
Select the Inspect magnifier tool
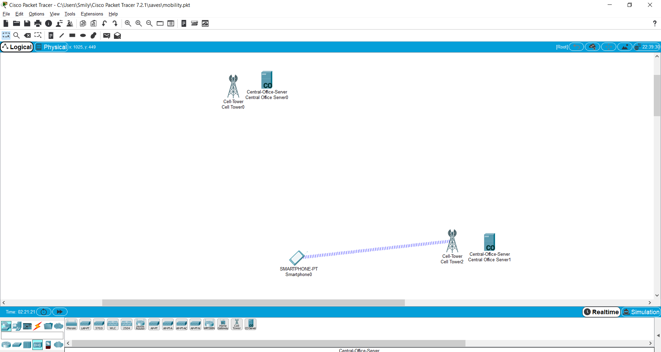tap(16, 35)
